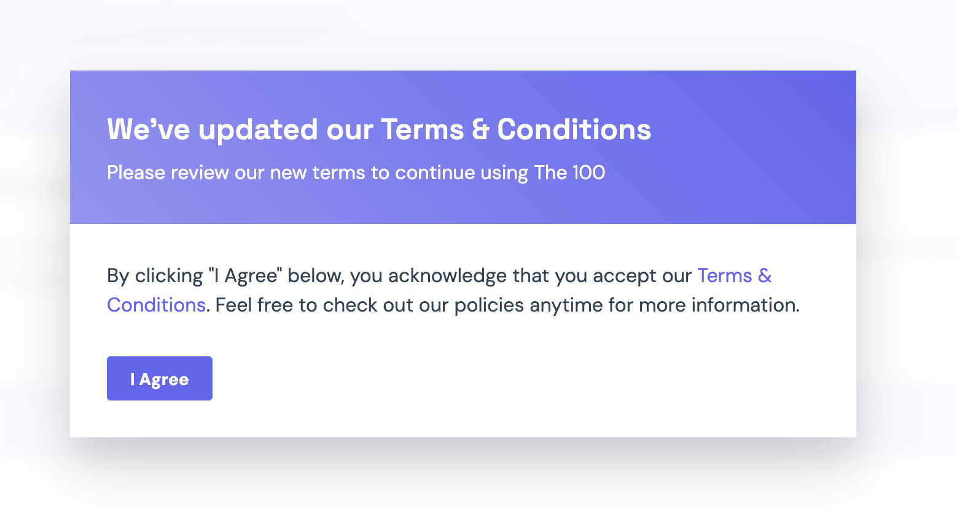
Task: Click the ampersand in the white heading
Action: point(480,129)
